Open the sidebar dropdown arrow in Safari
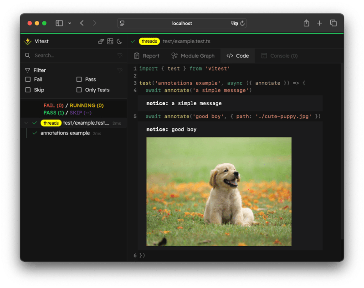364x288 pixels. coord(70,23)
